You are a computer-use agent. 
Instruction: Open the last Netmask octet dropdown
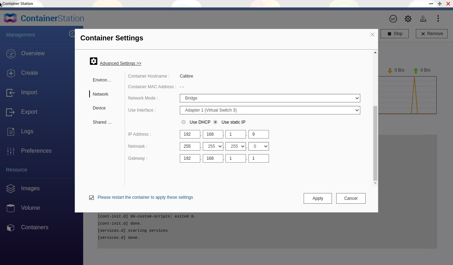point(258,146)
